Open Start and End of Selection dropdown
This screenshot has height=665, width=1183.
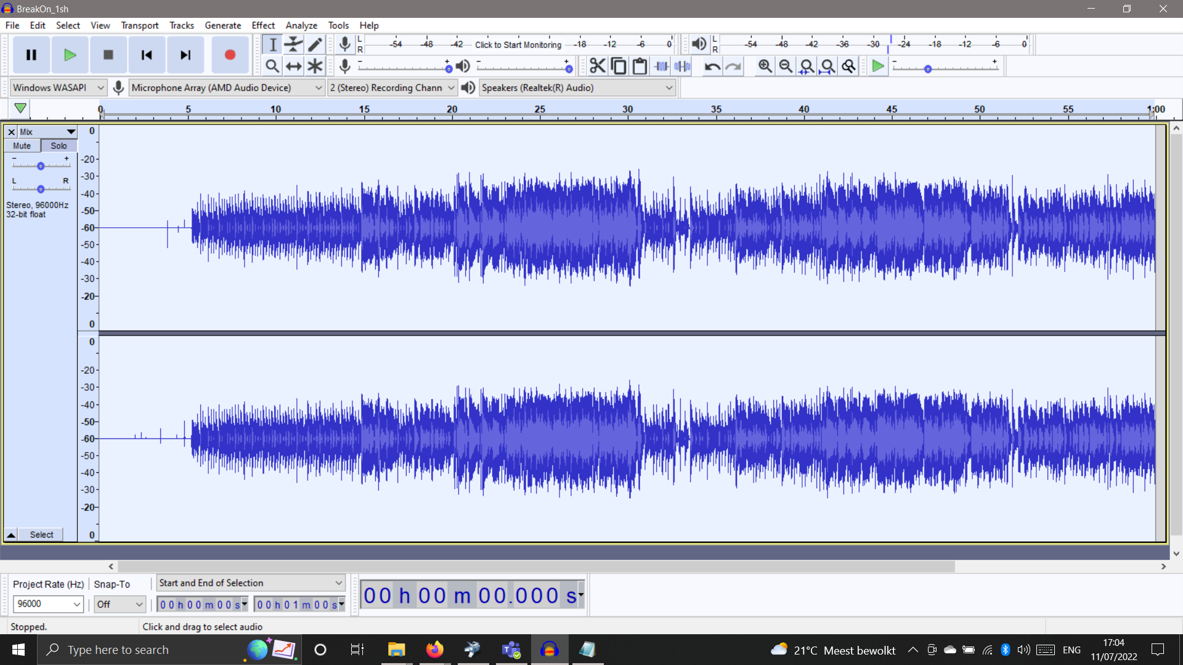tap(250, 583)
